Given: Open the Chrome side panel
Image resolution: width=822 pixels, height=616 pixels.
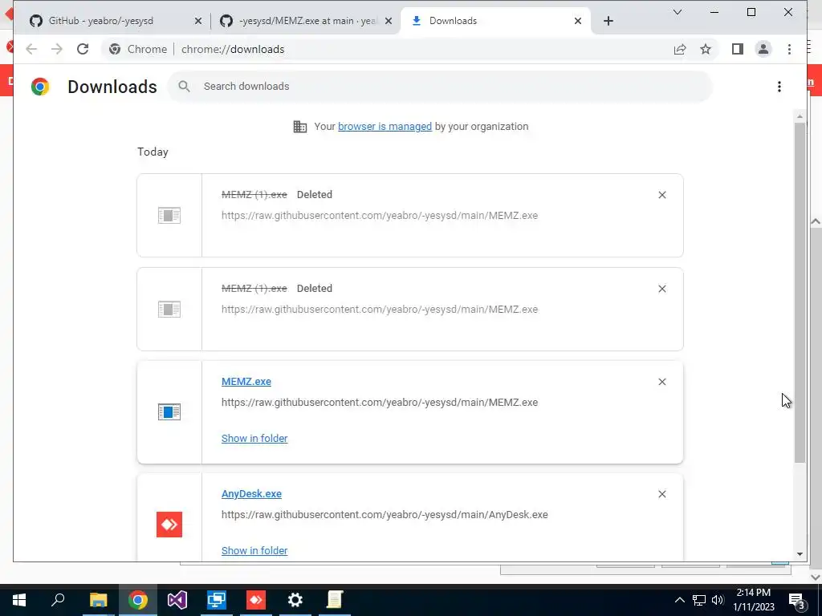Looking at the screenshot, I should (x=738, y=49).
